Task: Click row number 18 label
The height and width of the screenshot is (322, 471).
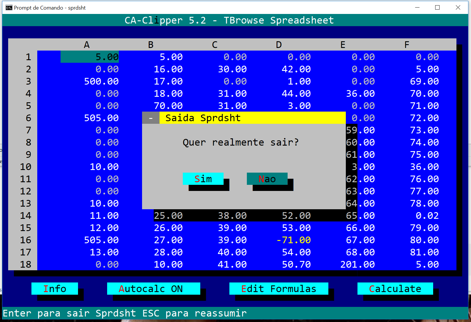Action: [26, 264]
